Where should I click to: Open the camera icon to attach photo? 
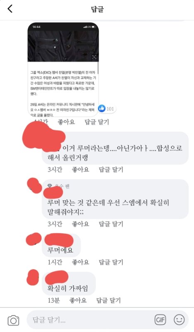point(13,320)
